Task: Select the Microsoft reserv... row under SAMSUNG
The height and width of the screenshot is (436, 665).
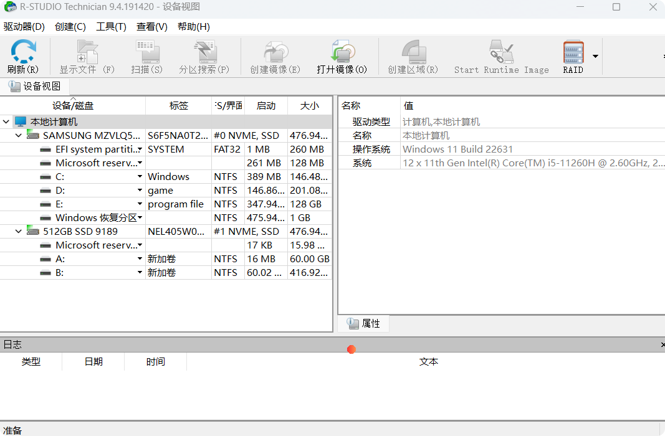Action: coord(166,163)
